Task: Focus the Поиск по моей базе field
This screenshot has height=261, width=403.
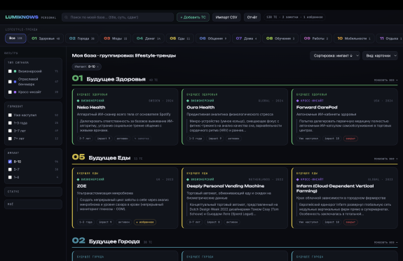Action: tap(118, 17)
